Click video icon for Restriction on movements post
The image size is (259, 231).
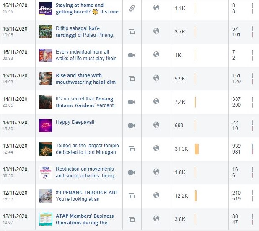coord(132,172)
